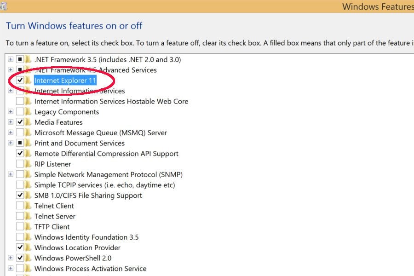The image size is (414, 276).
Task: Select the RIP Listener label
Action: click(52, 164)
